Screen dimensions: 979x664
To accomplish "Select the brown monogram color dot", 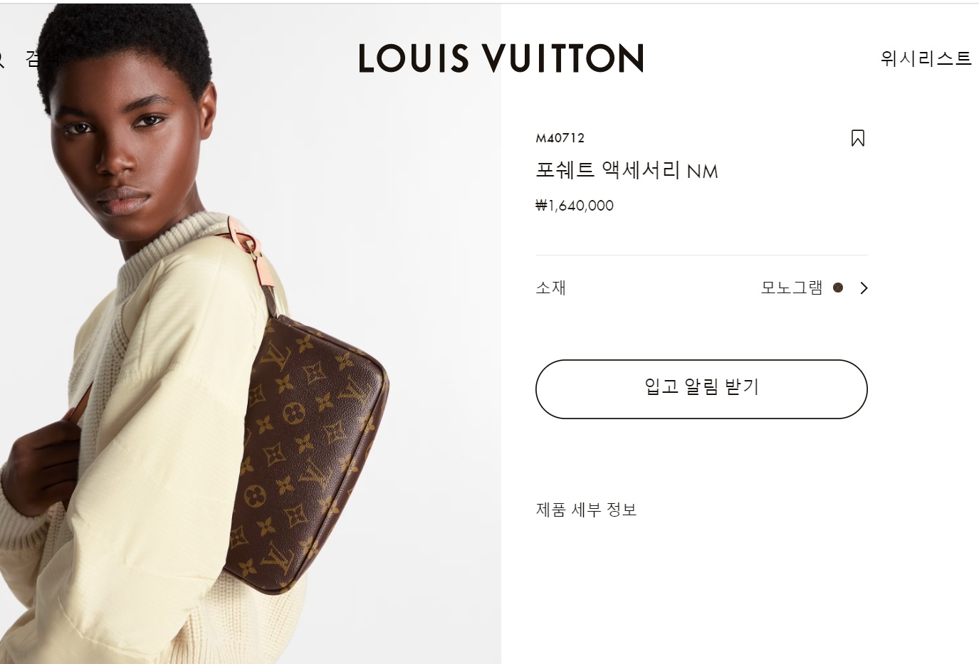I will 838,288.
